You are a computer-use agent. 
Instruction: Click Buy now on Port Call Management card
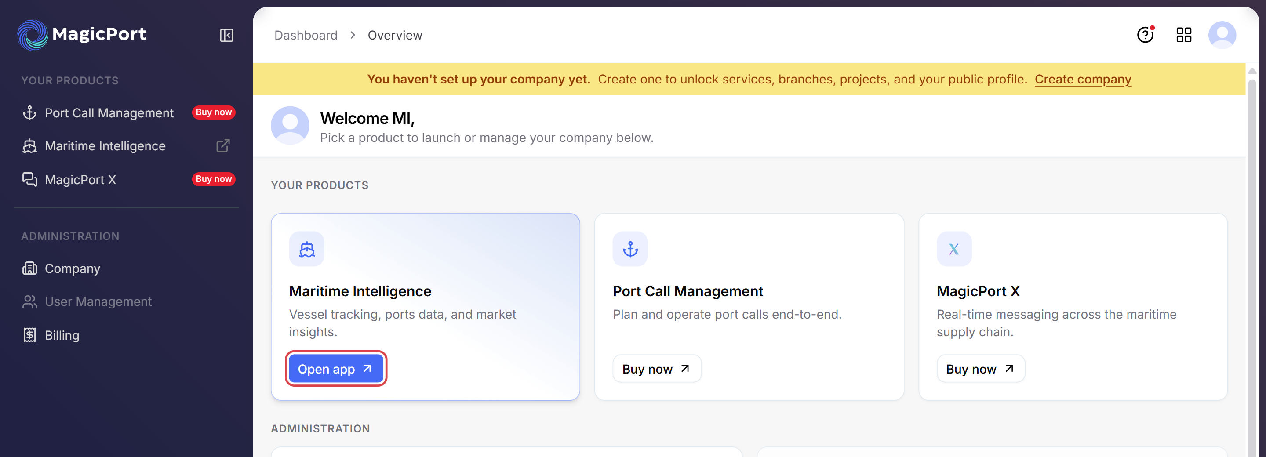(657, 369)
